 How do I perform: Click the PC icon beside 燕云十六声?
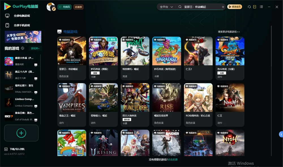tap(36, 79)
